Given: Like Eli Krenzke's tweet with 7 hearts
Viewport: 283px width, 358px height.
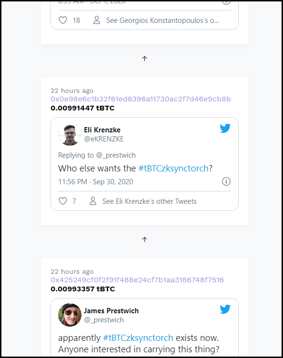Looking at the screenshot, I should (x=63, y=201).
